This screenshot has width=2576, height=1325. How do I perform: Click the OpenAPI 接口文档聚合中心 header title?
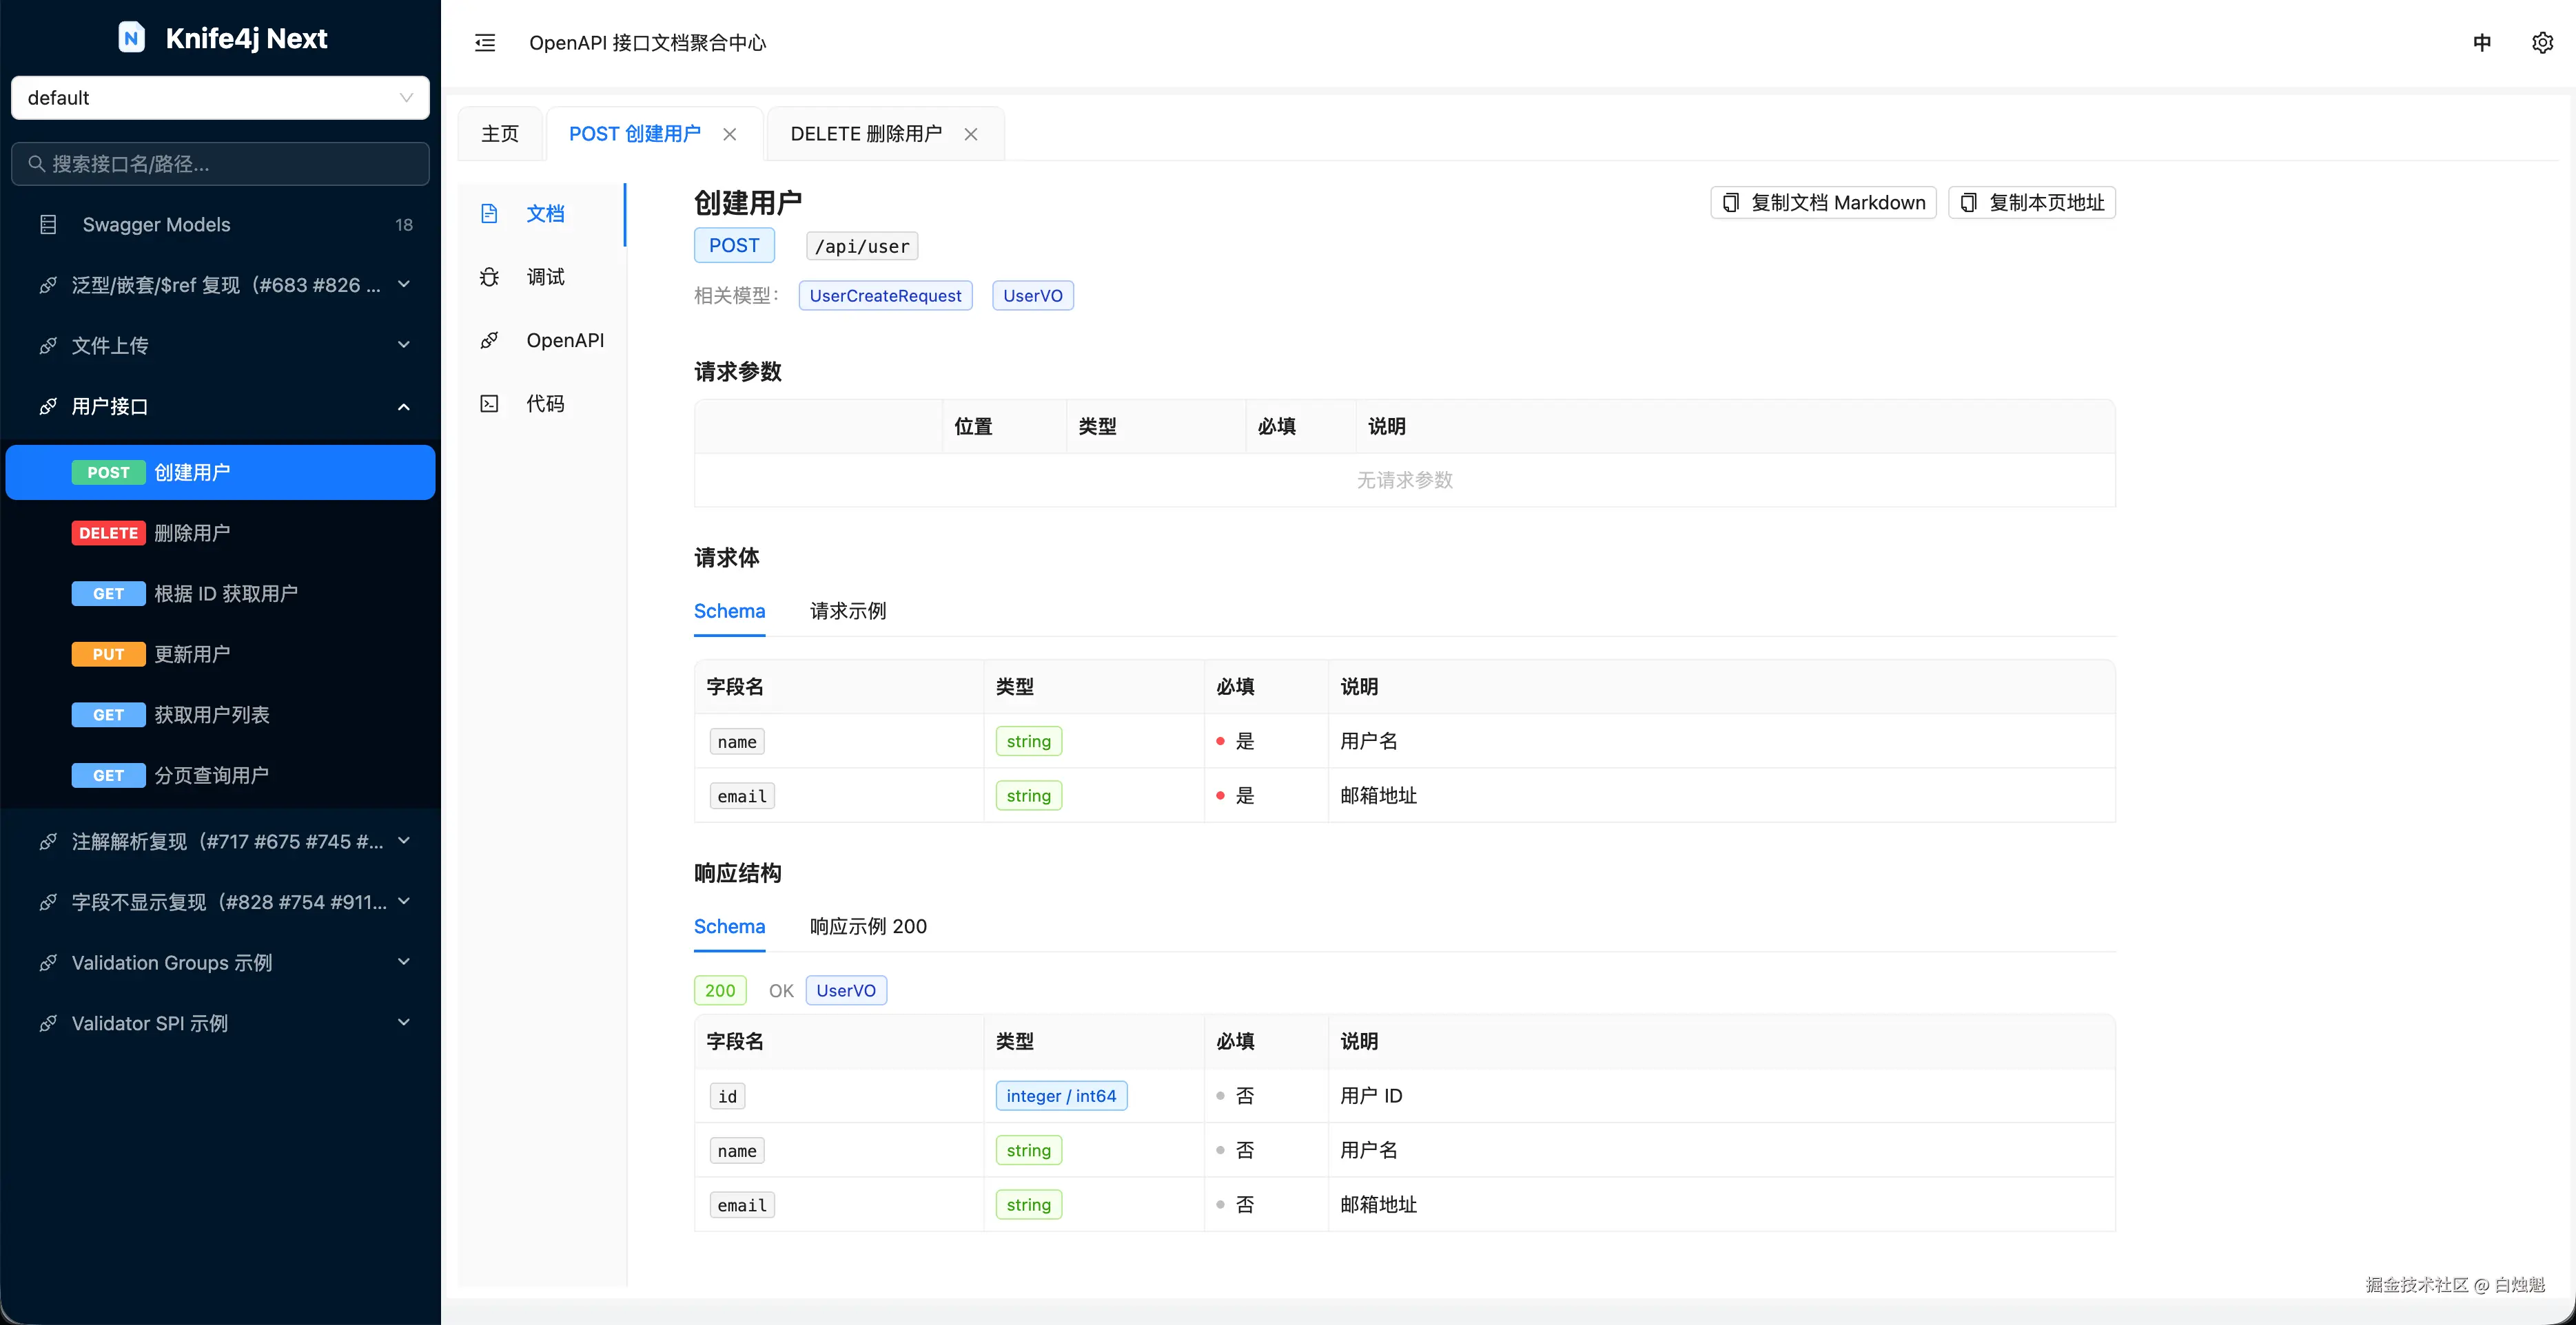(648, 42)
